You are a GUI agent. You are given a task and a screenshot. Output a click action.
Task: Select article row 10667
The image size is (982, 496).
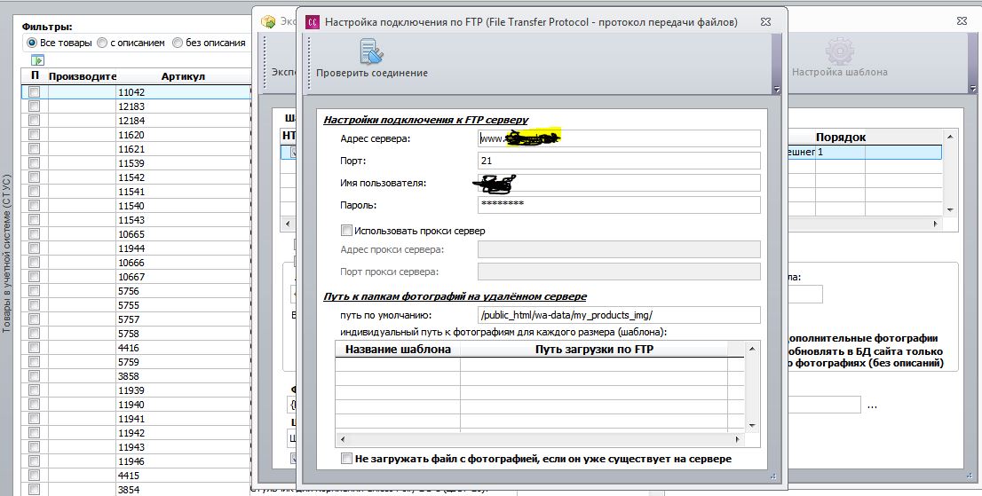point(136,277)
